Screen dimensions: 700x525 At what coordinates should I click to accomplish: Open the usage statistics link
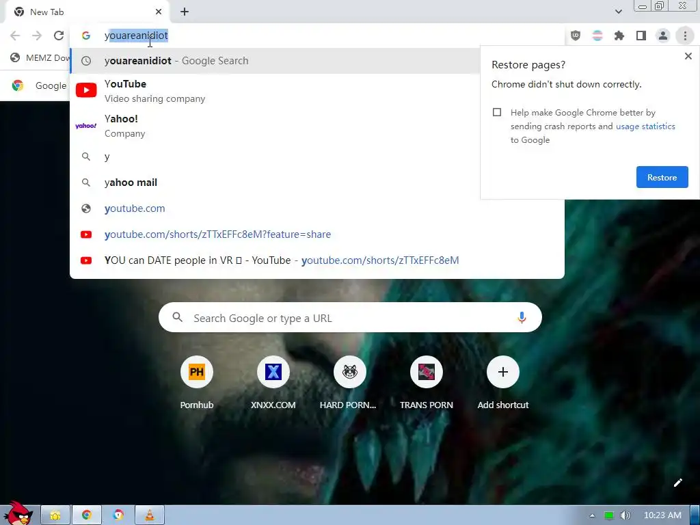click(645, 126)
